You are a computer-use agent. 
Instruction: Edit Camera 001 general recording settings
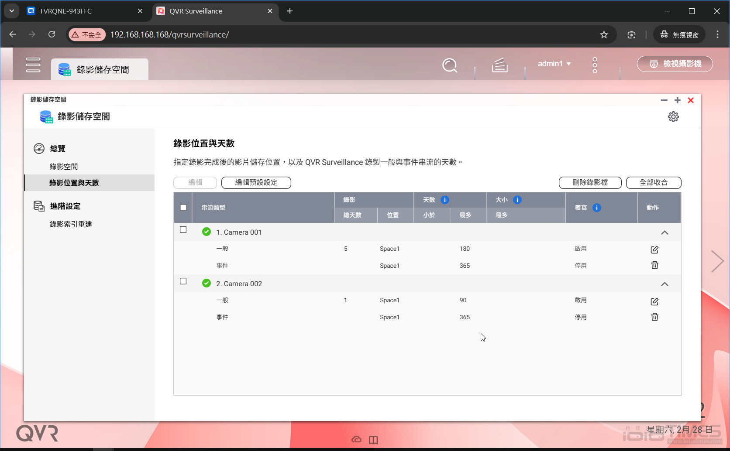click(654, 249)
